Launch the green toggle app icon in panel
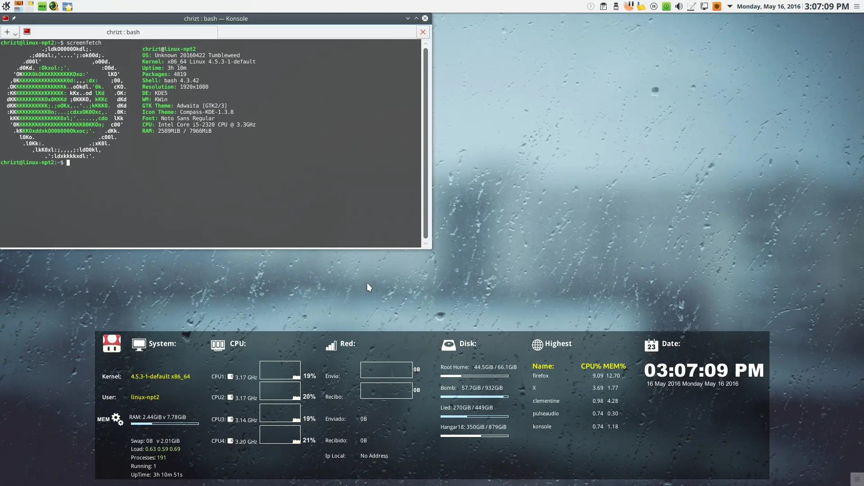 42,6
